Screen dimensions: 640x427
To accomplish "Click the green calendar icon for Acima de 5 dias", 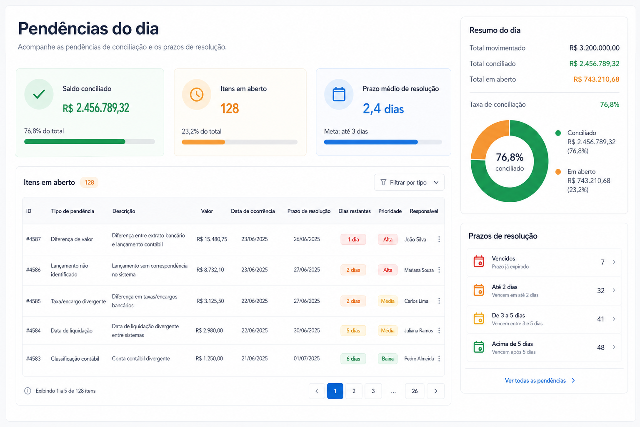I will point(479,347).
